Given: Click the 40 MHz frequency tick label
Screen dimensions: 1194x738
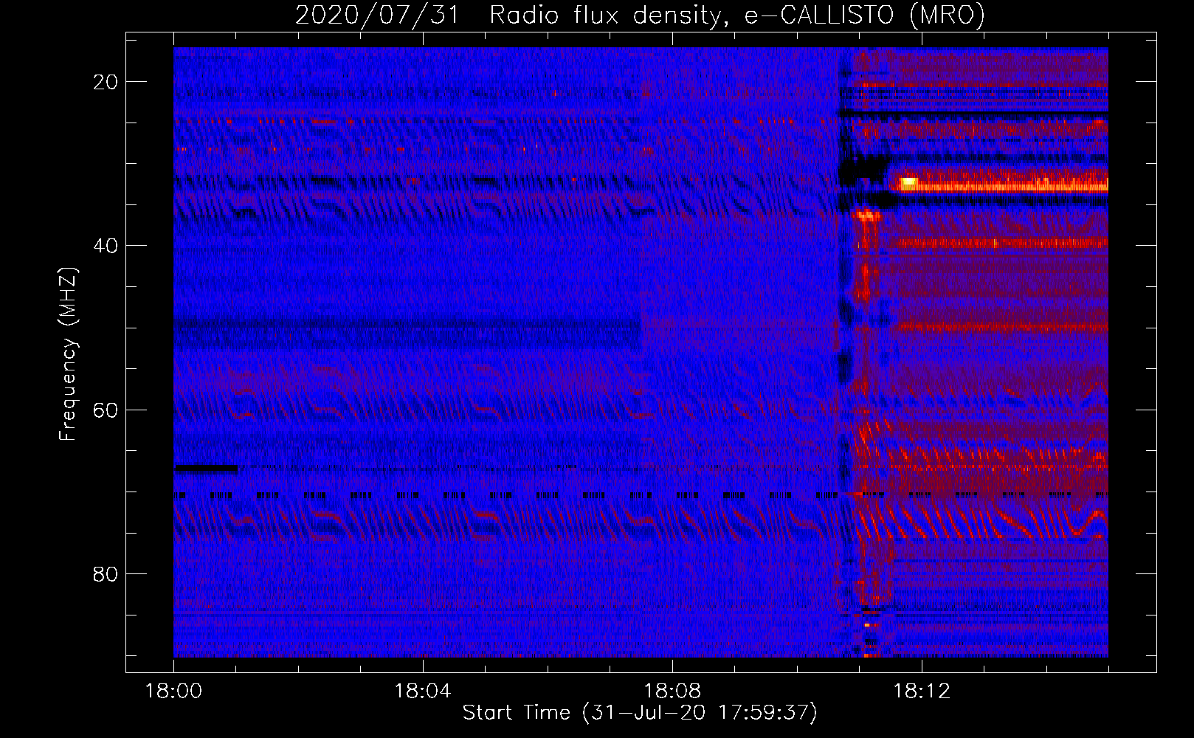Looking at the screenshot, I should tap(106, 246).
